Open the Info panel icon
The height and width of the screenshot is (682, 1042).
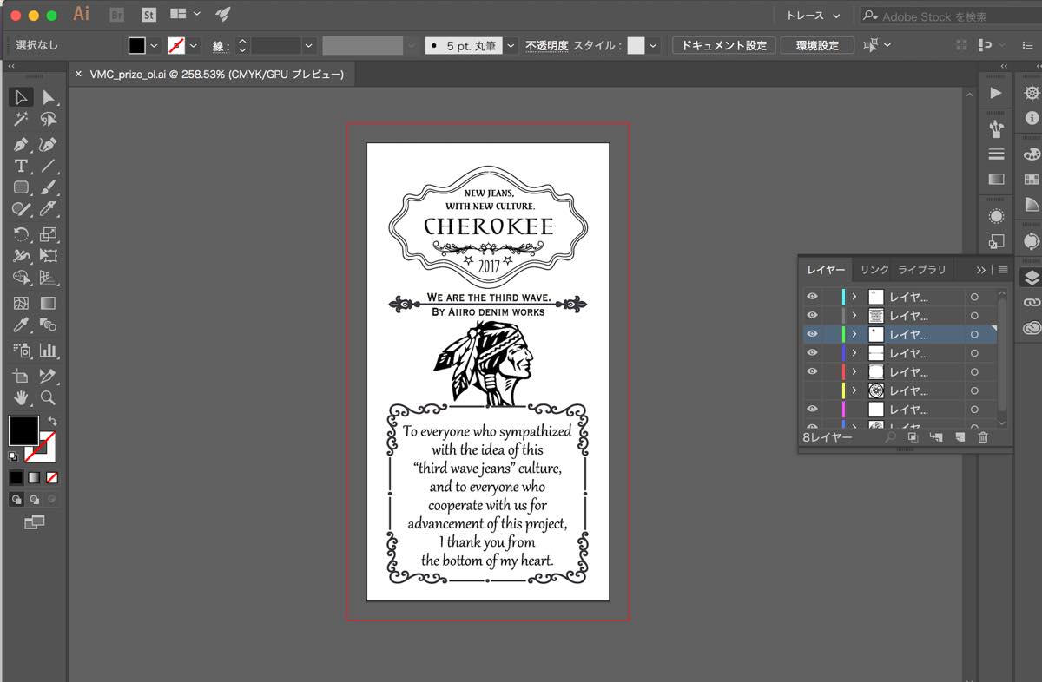pos(1032,117)
